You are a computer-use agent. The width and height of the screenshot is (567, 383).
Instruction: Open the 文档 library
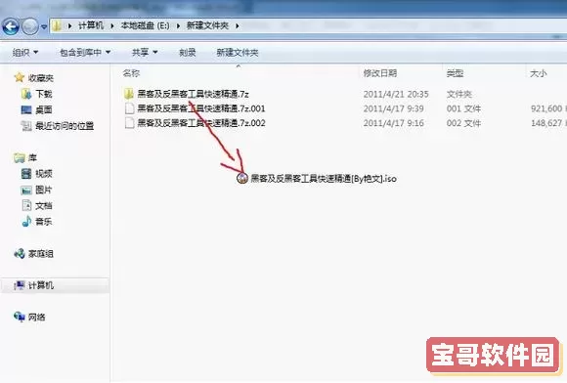click(44, 205)
